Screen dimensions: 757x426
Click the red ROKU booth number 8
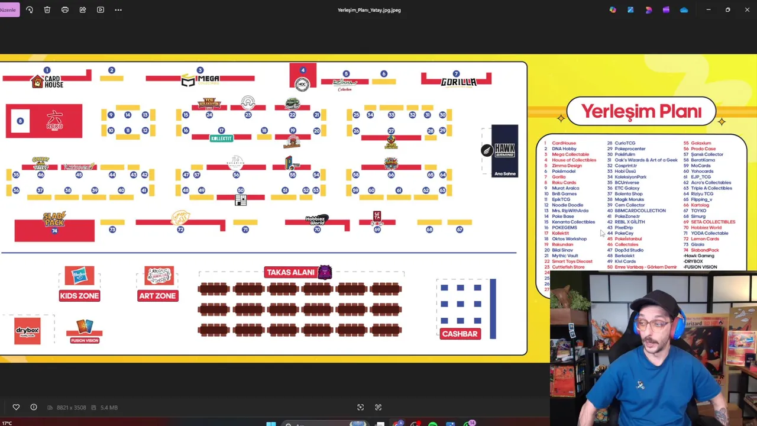[44, 121]
